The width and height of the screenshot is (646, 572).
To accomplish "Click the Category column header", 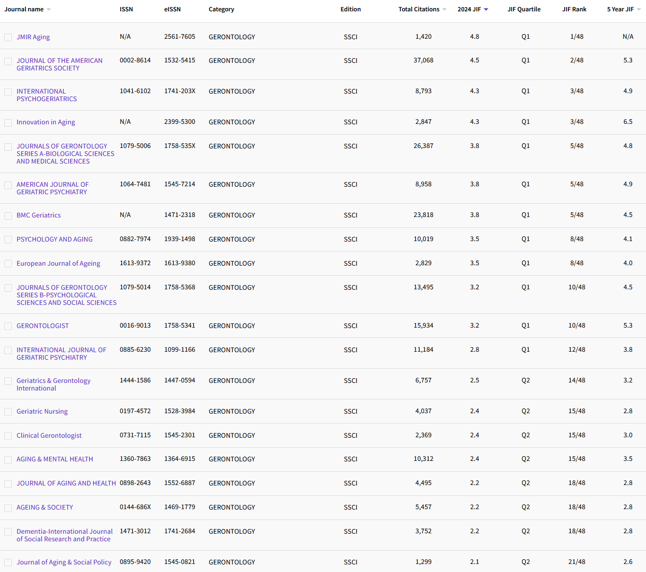I will [221, 9].
